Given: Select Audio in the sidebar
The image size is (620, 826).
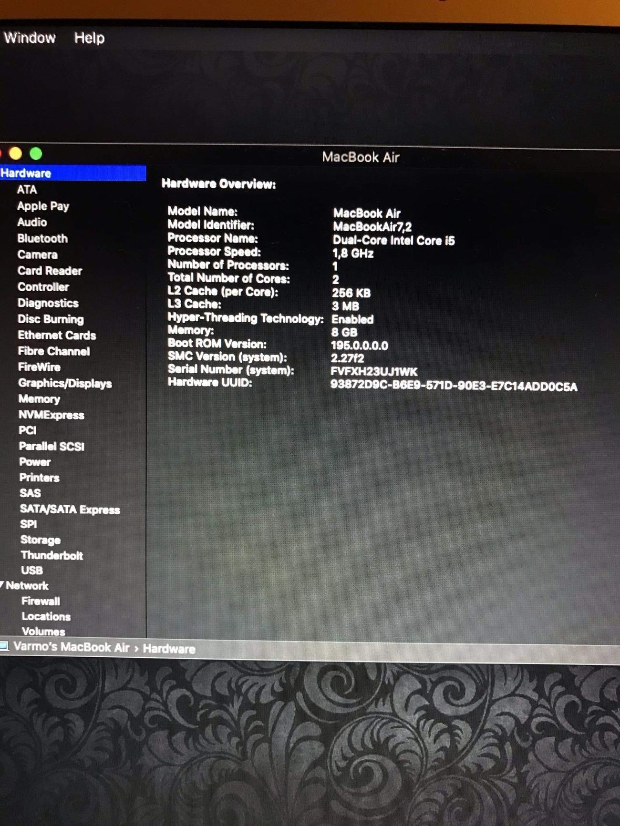Looking at the screenshot, I should coord(32,222).
